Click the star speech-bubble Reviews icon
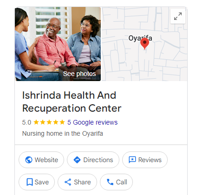This screenshot has height=195, width=203. tap(132, 160)
